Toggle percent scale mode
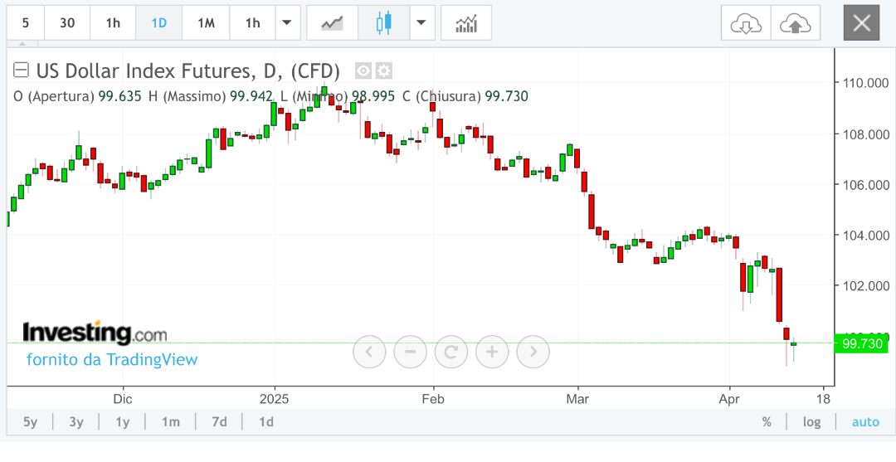The width and height of the screenshot is (896, 462). [x=767, y=422]
